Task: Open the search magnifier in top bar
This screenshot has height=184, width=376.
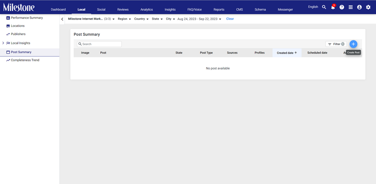Action: tap(324, 7)
